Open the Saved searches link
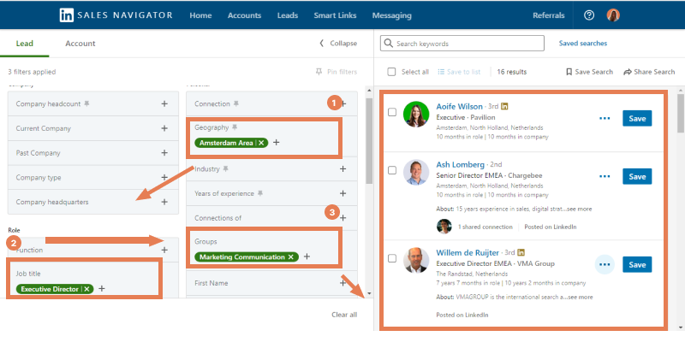Image resolution: width=685 pixels, height=348 pixels. (x=583, y=43)
